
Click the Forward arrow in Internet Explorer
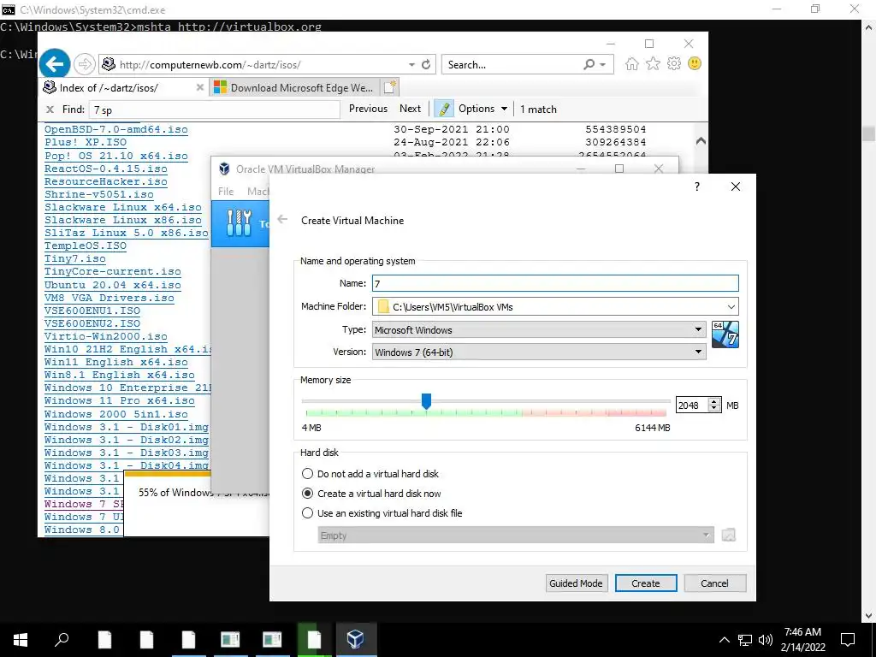click(85, 64)
